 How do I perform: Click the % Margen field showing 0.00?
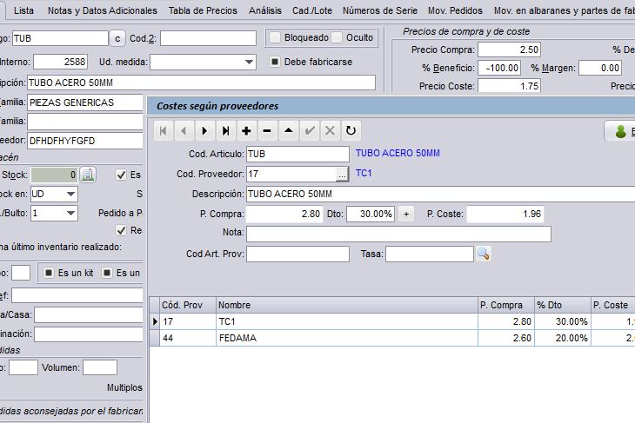tap(600, 68)
